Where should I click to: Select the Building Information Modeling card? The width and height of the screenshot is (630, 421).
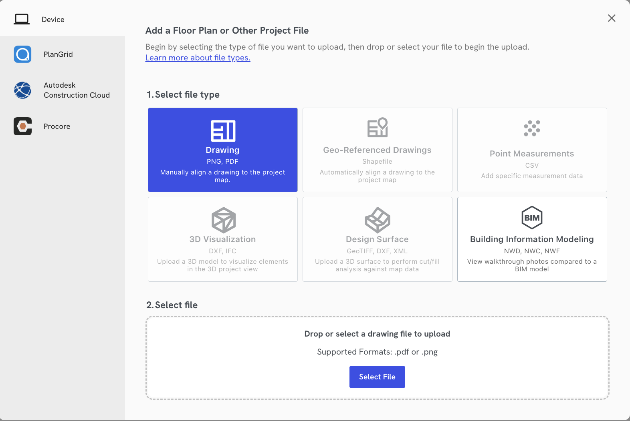532,239
